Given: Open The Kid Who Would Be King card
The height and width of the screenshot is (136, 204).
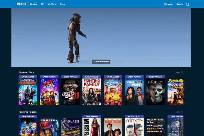Looking at the screenshot, I should coord(156,127).
